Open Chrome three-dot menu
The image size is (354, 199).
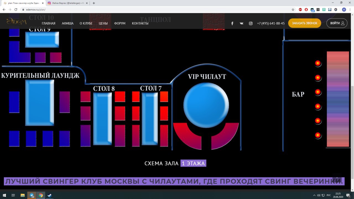click(x=350, y=9)
